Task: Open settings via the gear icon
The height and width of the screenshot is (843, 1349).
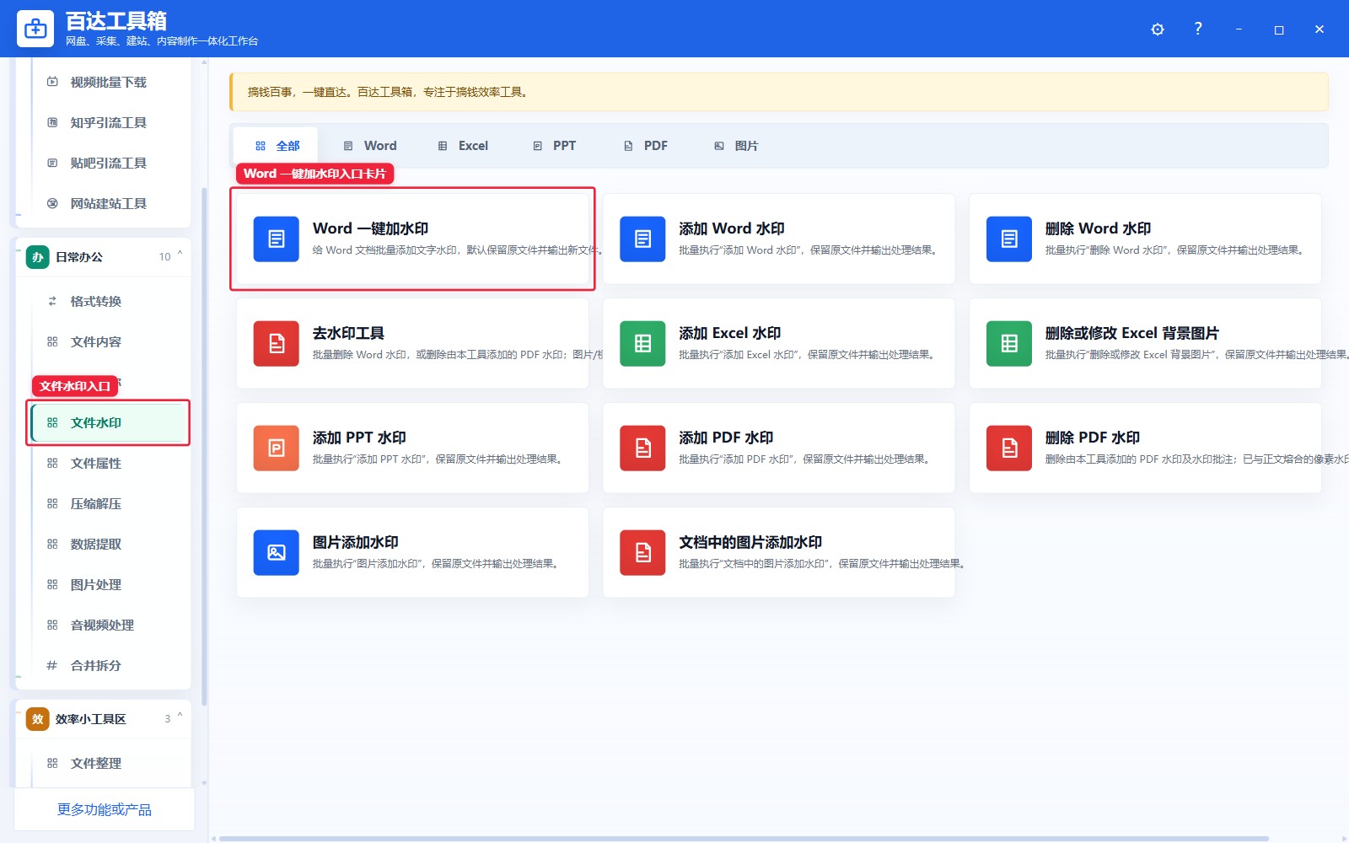Action: click(x=1158, y=29)
